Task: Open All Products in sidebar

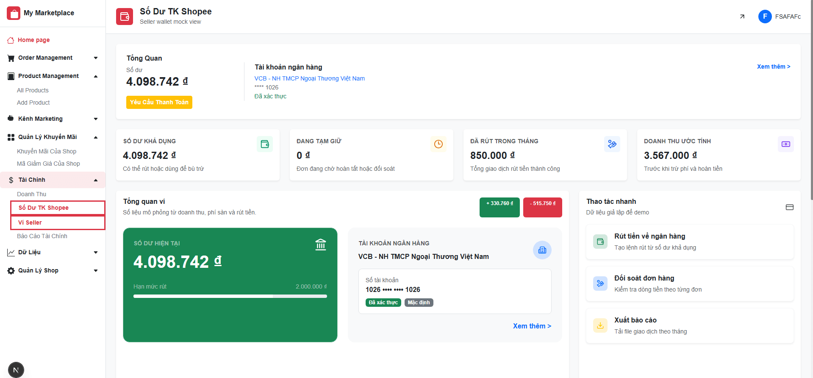Action: pos(33,90)
